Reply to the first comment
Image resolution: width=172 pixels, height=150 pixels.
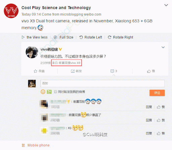pos(149,107)
